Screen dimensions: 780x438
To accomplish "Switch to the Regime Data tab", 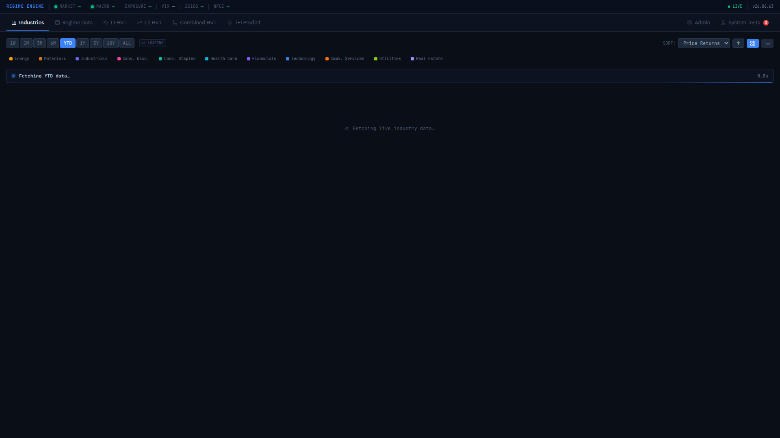I will pyautogui.click(x=74, y=23).
